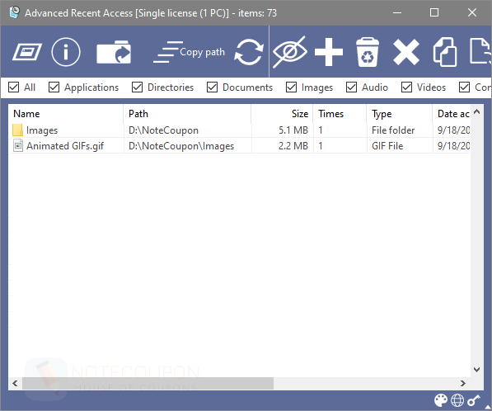
Task: Click the horizontal scroll right arrow
Action: pyautogui.click(x=463, y=383)
